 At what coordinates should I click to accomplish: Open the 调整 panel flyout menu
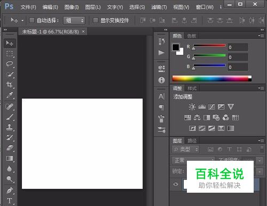261,88
